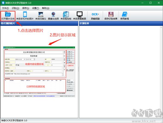Image resolution: width=163 pixels, height=123 pixels.
Task: Take screenshot via 来自屏幕截图
Action: coord(80,16)
